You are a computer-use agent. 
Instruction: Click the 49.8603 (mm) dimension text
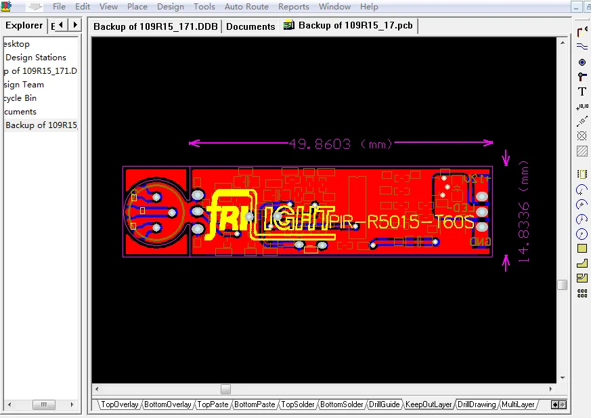[341, 144]
